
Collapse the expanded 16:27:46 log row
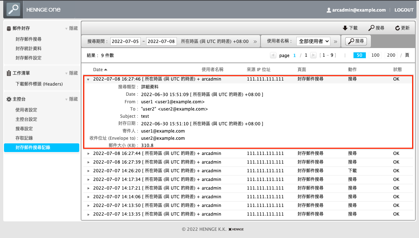88,79
